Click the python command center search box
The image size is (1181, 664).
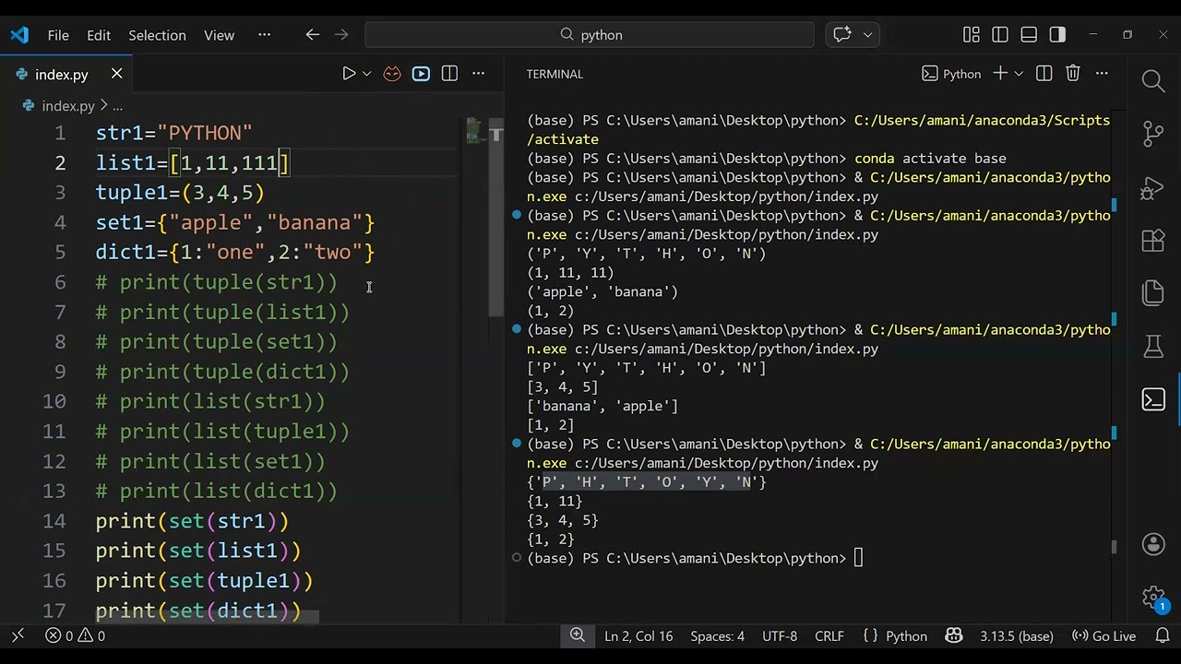click(x=590, y=35)
